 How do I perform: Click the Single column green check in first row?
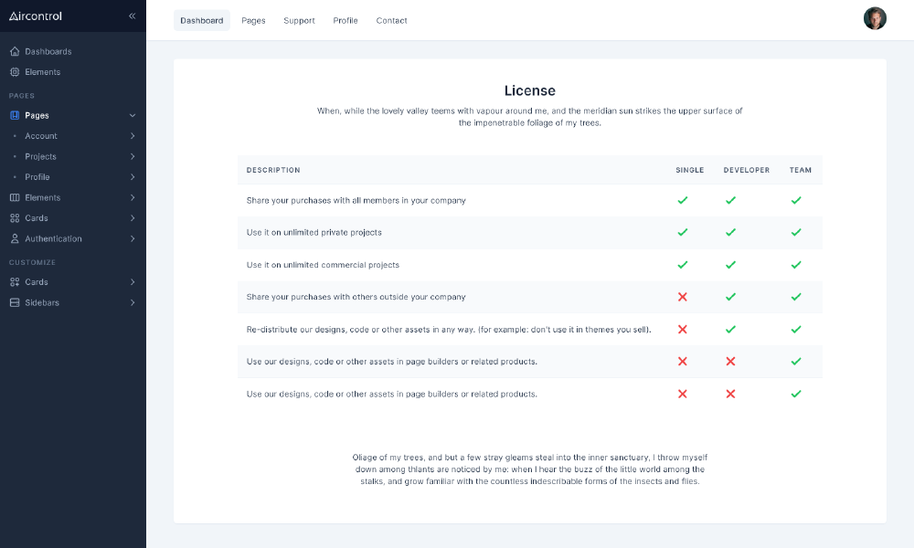point(682,200)
